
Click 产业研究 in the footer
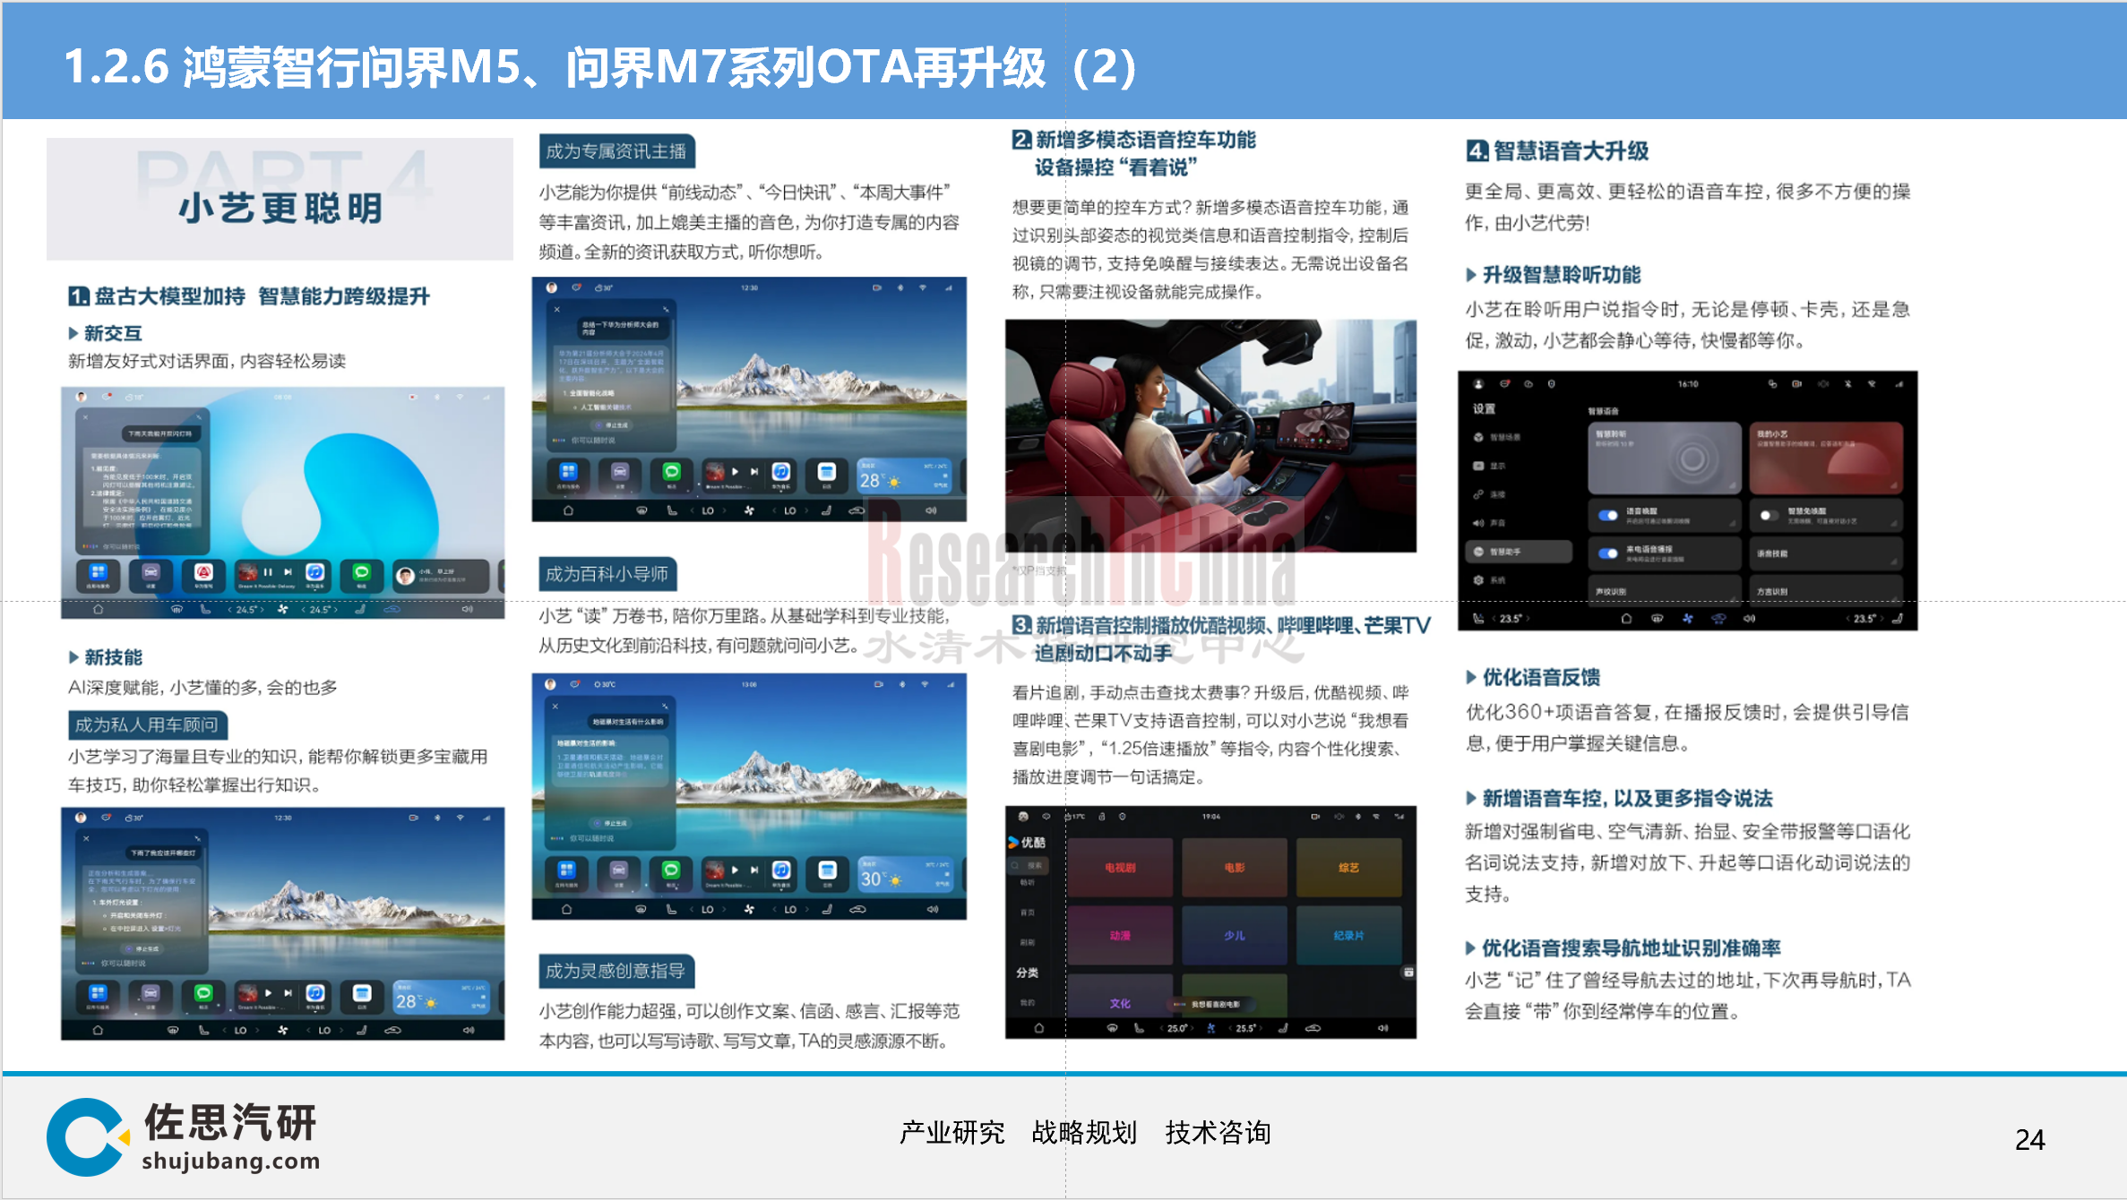point(952,1133)
